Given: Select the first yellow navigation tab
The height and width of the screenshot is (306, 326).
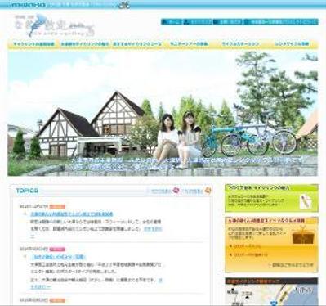Looking at the screenshot, I should (x=33, y=44).
